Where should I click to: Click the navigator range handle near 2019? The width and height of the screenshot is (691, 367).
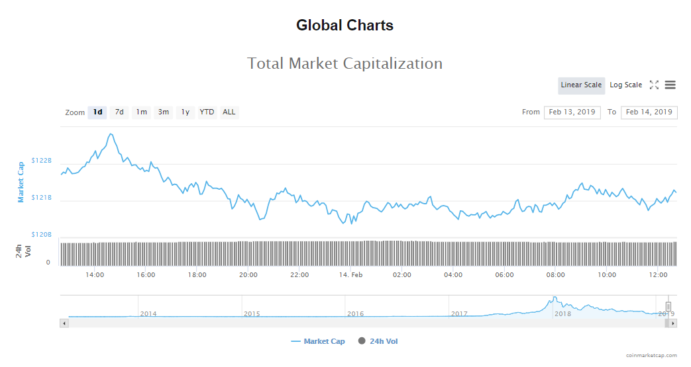[668, 306]
